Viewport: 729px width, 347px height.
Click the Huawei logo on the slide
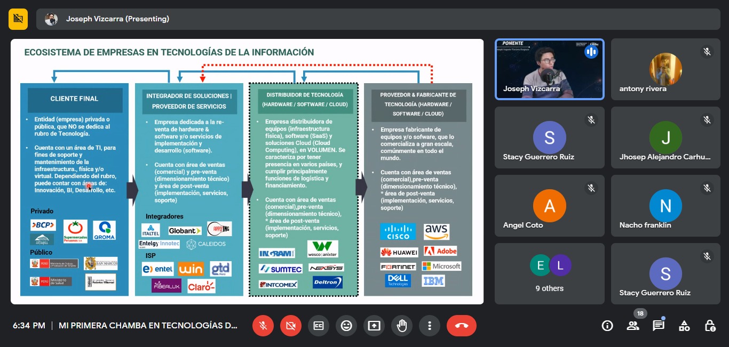click(x=399, y=252)
